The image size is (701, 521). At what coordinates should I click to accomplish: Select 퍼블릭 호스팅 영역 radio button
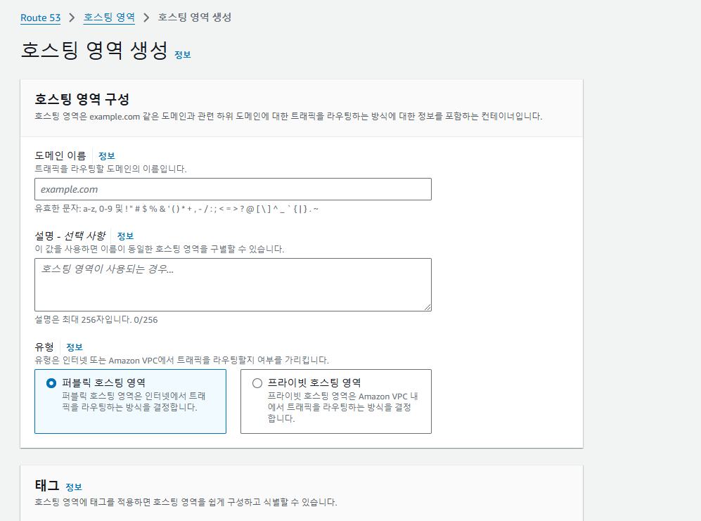51,383
